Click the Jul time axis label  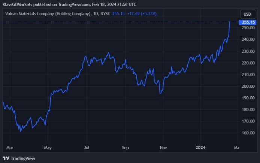coord(87,148)
